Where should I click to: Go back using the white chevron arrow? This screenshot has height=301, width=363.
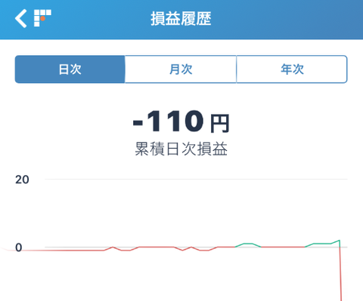[20, 18]
